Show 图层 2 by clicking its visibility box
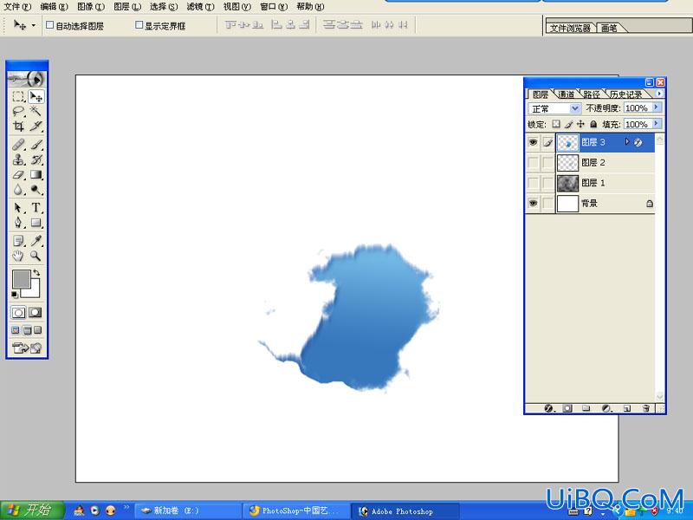693x520 pixels. pyautogui.click(x=533, y=163)
